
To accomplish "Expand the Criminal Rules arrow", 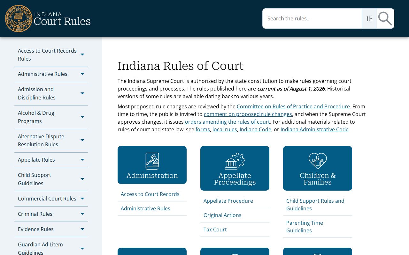I will tap(82, 214).
